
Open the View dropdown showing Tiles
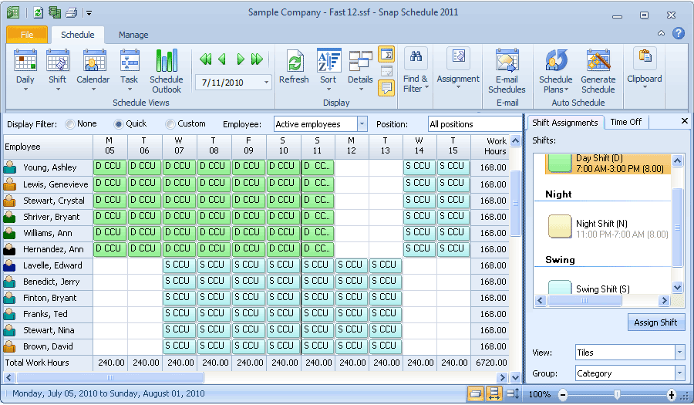click(679, 353)
